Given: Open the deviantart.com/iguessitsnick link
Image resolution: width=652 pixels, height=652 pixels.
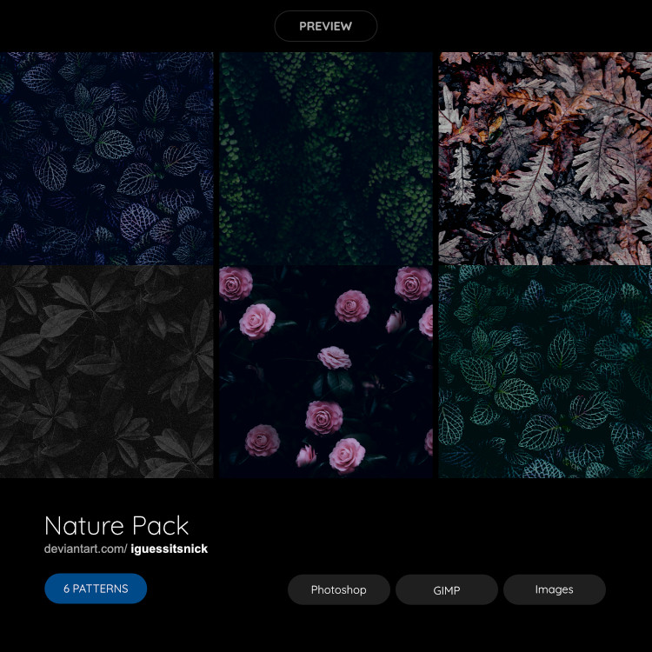Looking at the screenshot, I should [126, 549].
